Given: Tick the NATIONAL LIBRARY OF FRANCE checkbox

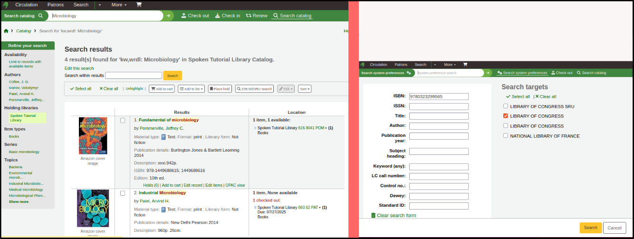Looking at the screenshot, I should tap(506, 136).
